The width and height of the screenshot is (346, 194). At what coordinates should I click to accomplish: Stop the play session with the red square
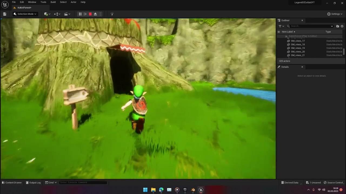(90, 14)
